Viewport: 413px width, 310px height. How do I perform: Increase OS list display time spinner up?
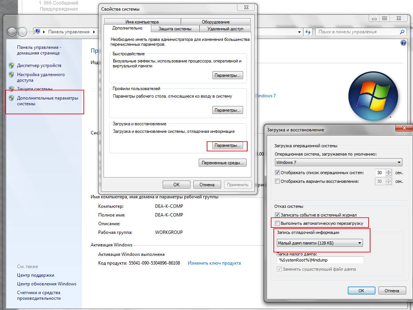[388, 171]
